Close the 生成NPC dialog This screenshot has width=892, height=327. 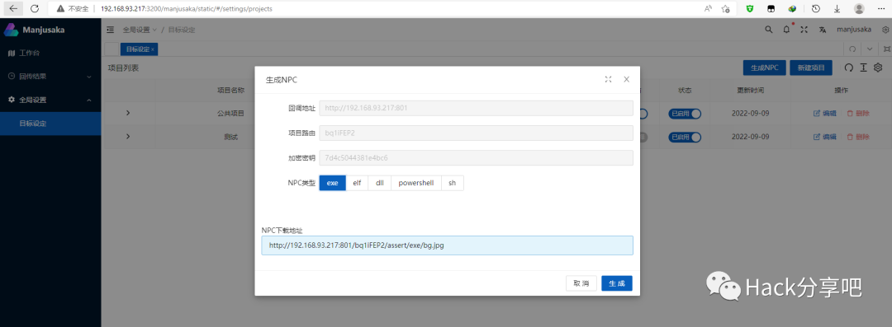[626, 79]
